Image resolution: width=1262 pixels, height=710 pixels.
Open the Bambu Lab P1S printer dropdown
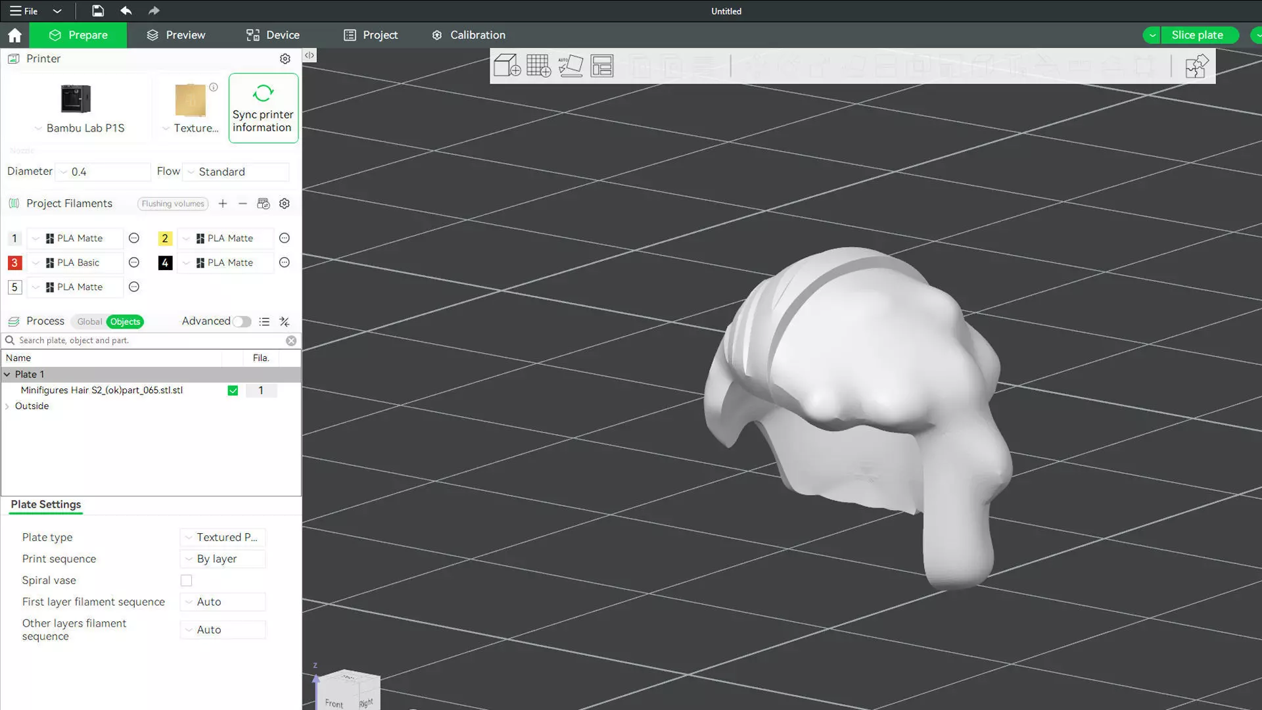[x=80, y=128]
